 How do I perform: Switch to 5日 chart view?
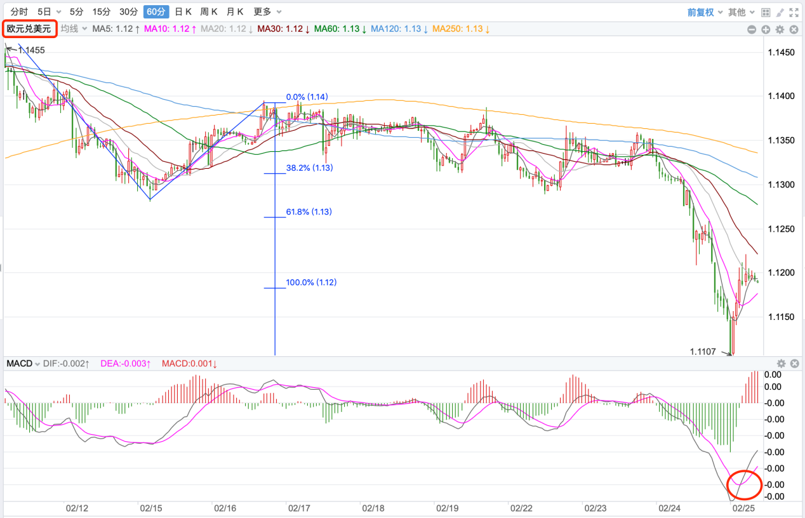44,11
